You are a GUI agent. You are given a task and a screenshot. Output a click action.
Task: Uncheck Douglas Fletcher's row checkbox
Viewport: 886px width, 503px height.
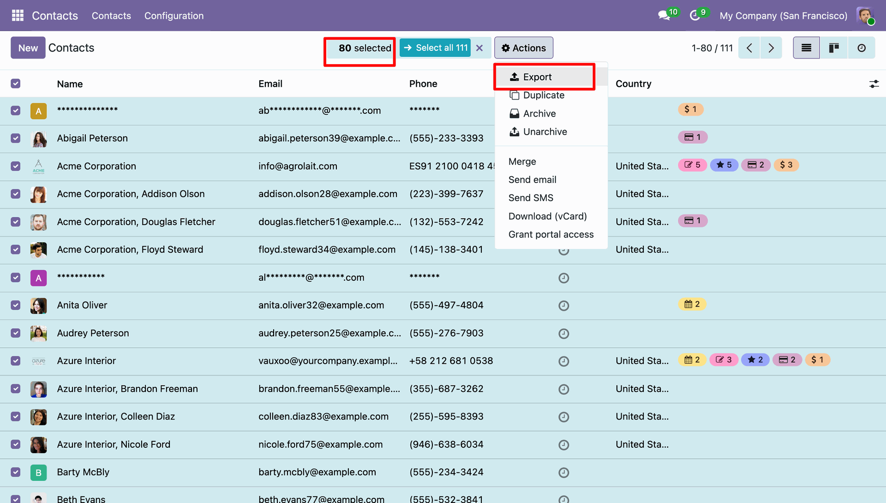[16, 222]
